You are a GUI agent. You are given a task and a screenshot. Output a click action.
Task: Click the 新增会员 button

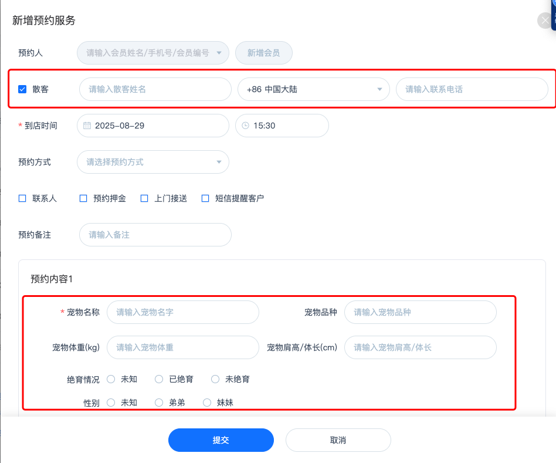coord(264,53)
